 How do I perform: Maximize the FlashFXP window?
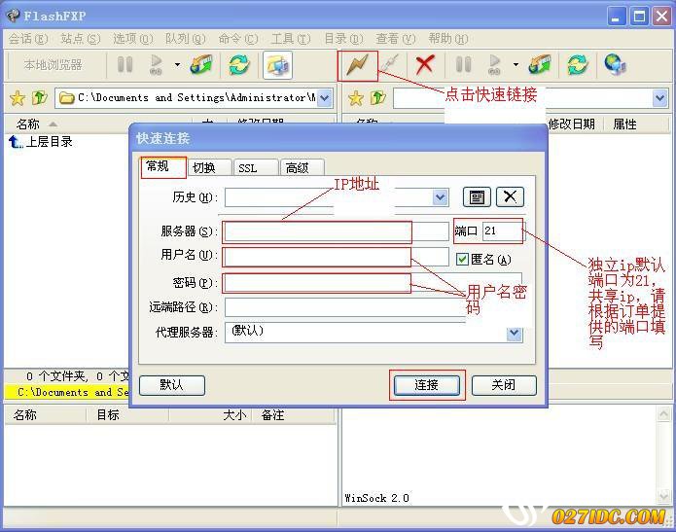click(x=639, y=17)
